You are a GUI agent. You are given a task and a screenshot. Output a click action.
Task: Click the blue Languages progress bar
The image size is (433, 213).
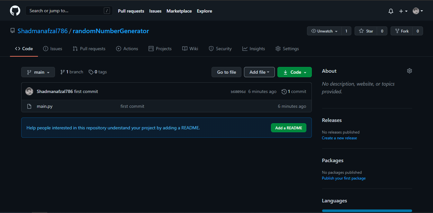pyautogui.click(x=367, y=211)
